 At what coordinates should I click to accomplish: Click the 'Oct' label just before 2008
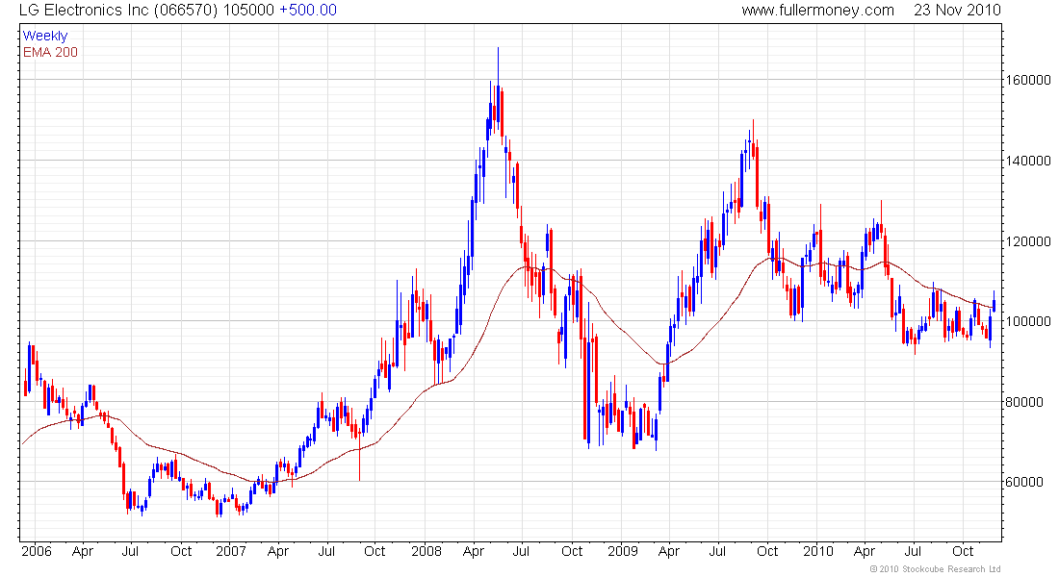point(375,551)
